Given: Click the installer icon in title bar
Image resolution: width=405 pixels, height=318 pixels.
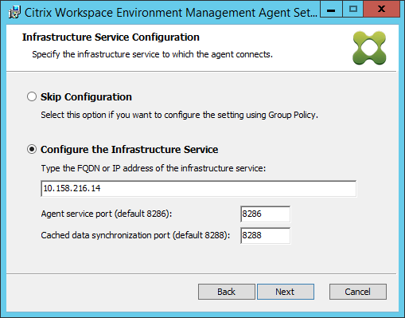Looking at the screenshot, I should click(14, 13).
